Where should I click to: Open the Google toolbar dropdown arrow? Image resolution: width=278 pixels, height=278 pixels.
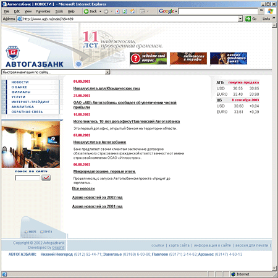tap(176, 12)
